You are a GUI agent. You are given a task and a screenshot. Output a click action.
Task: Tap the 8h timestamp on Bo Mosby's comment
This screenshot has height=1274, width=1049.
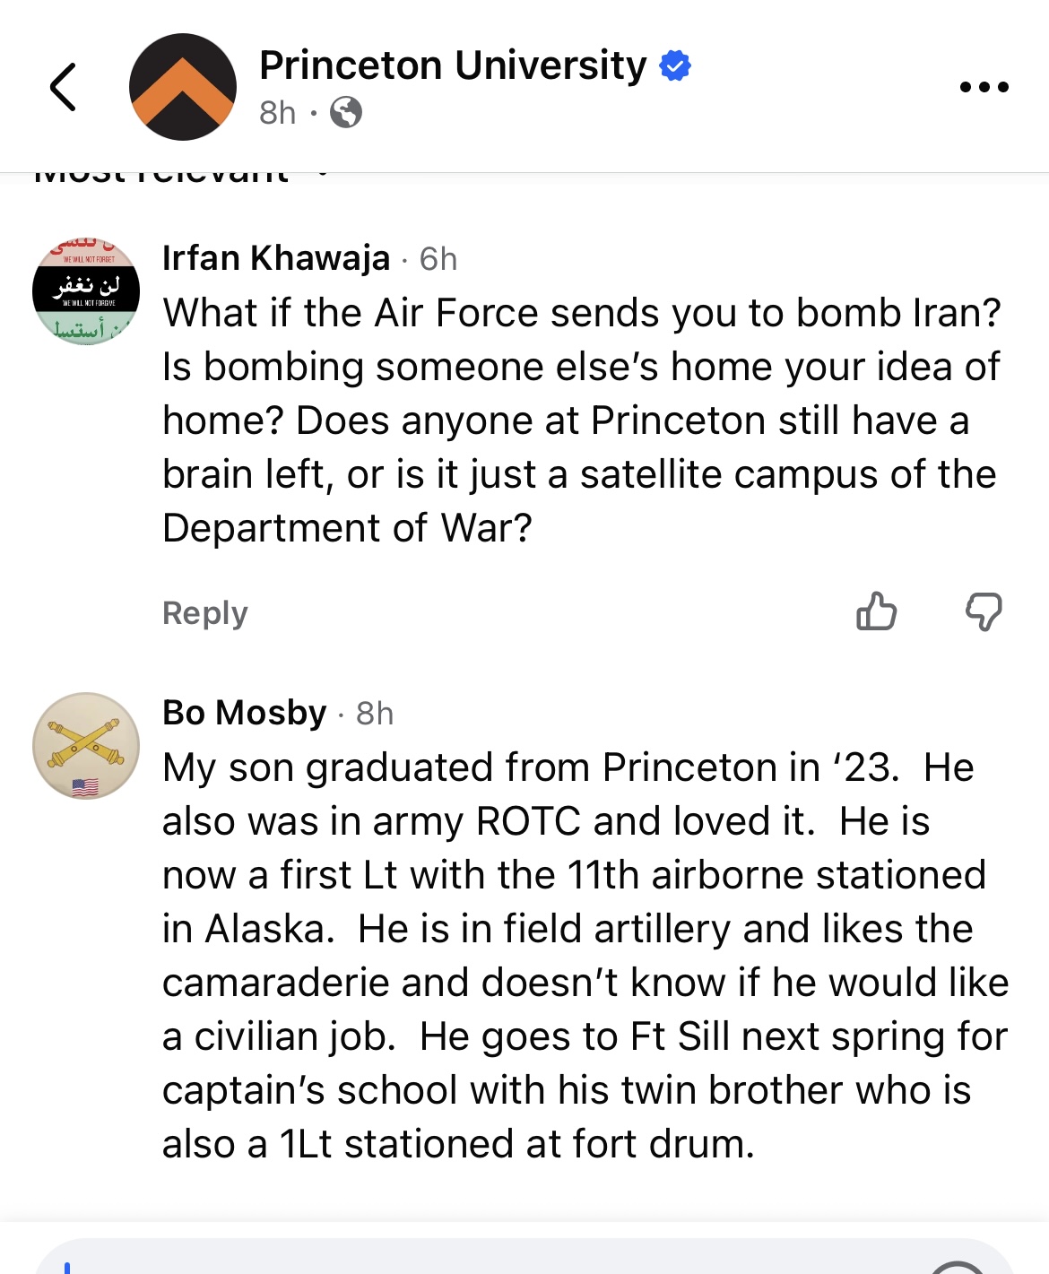375,714
